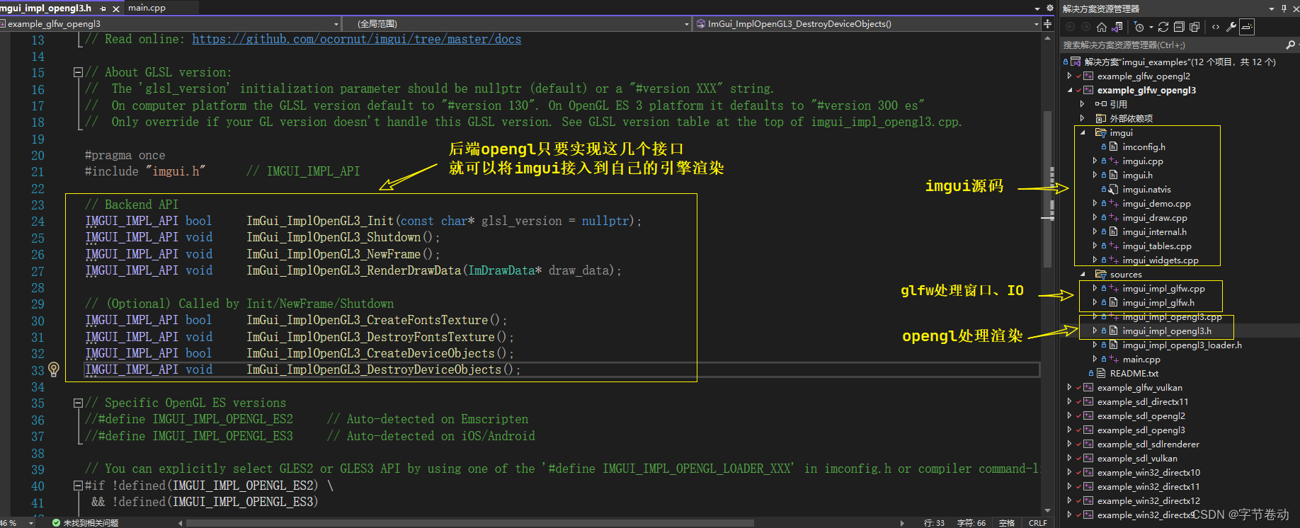This screenshot has width=1300, height=528.
Task: Click the CRLF line ending indicator
Action: click(x=1038, y=523)
